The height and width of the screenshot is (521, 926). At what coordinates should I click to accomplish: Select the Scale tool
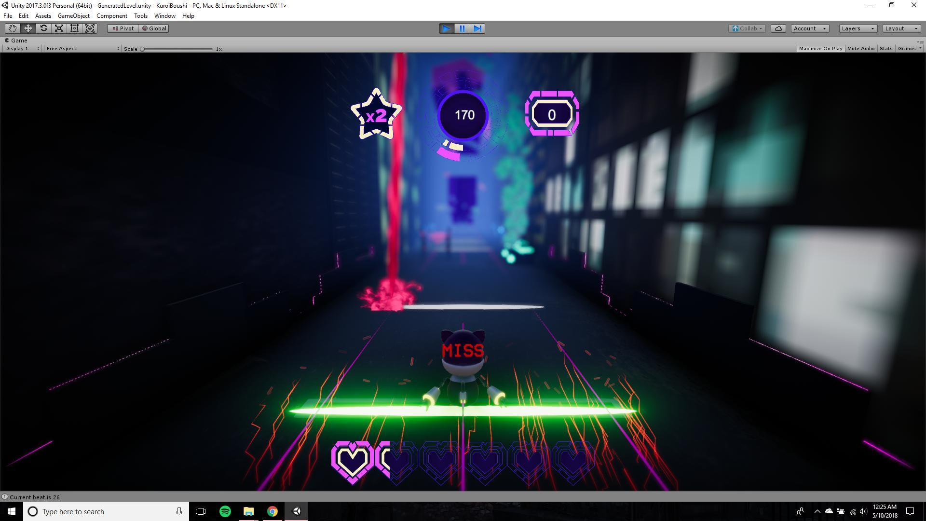[59, 28]
